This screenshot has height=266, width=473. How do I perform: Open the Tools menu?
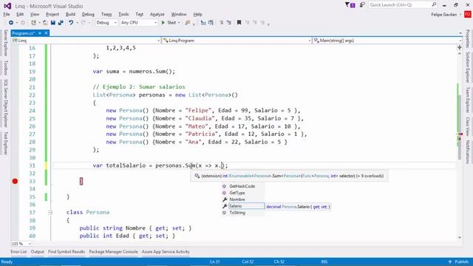click(123, 14)
